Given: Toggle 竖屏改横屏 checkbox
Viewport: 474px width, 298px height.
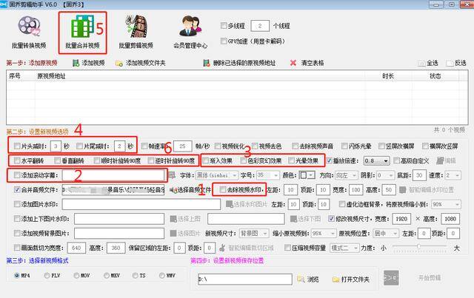Looking at the screenshot, I should click(381, 146).
